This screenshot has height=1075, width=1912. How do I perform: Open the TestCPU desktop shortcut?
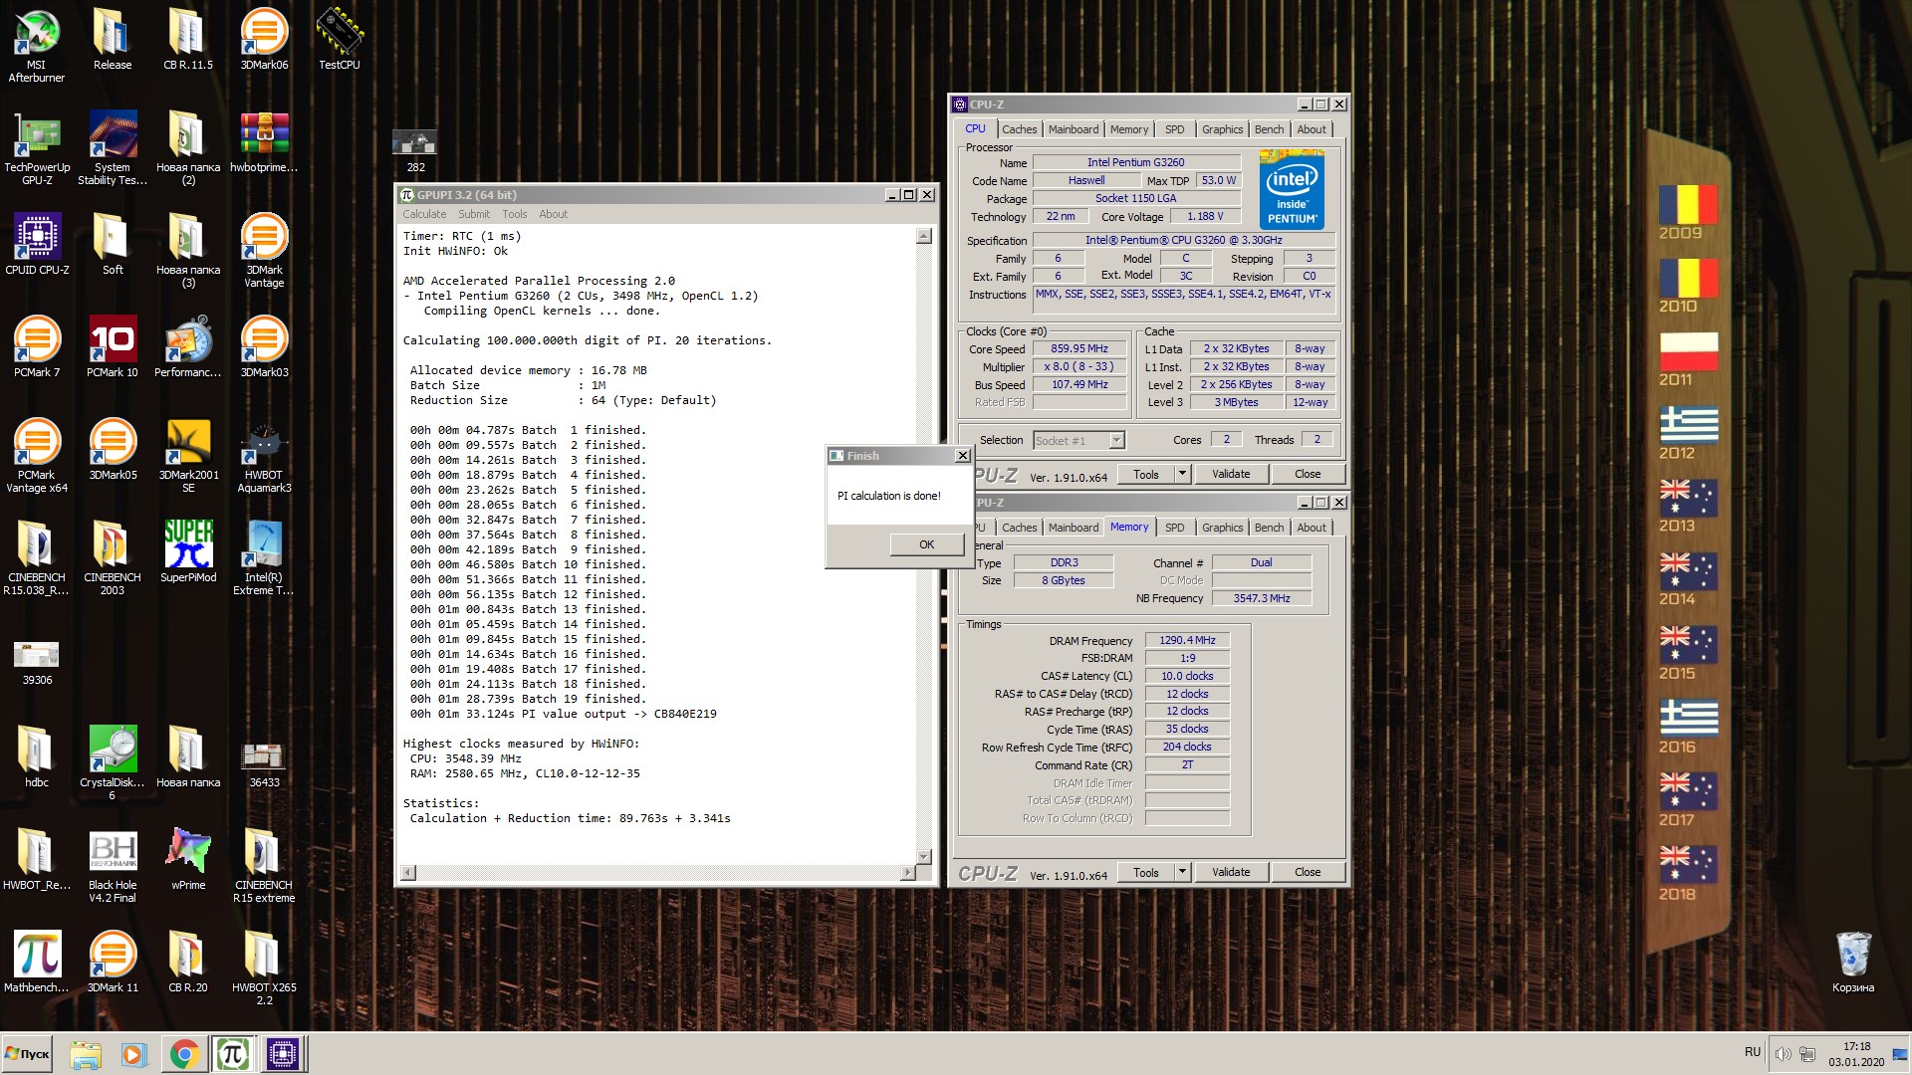pyautogui.click(x=340, y=38)
